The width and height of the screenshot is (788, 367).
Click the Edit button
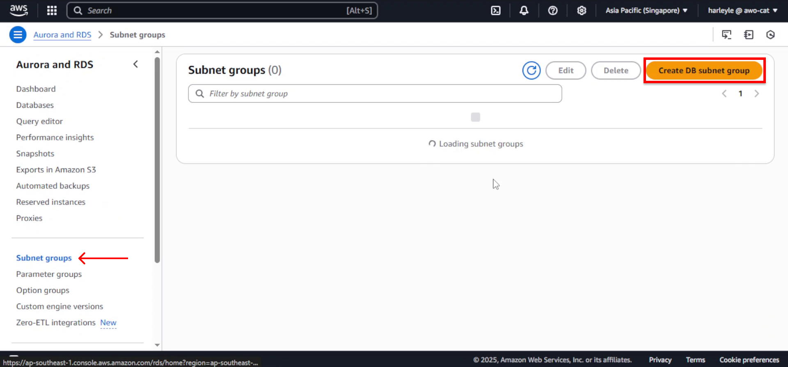(x=566, y=71)
